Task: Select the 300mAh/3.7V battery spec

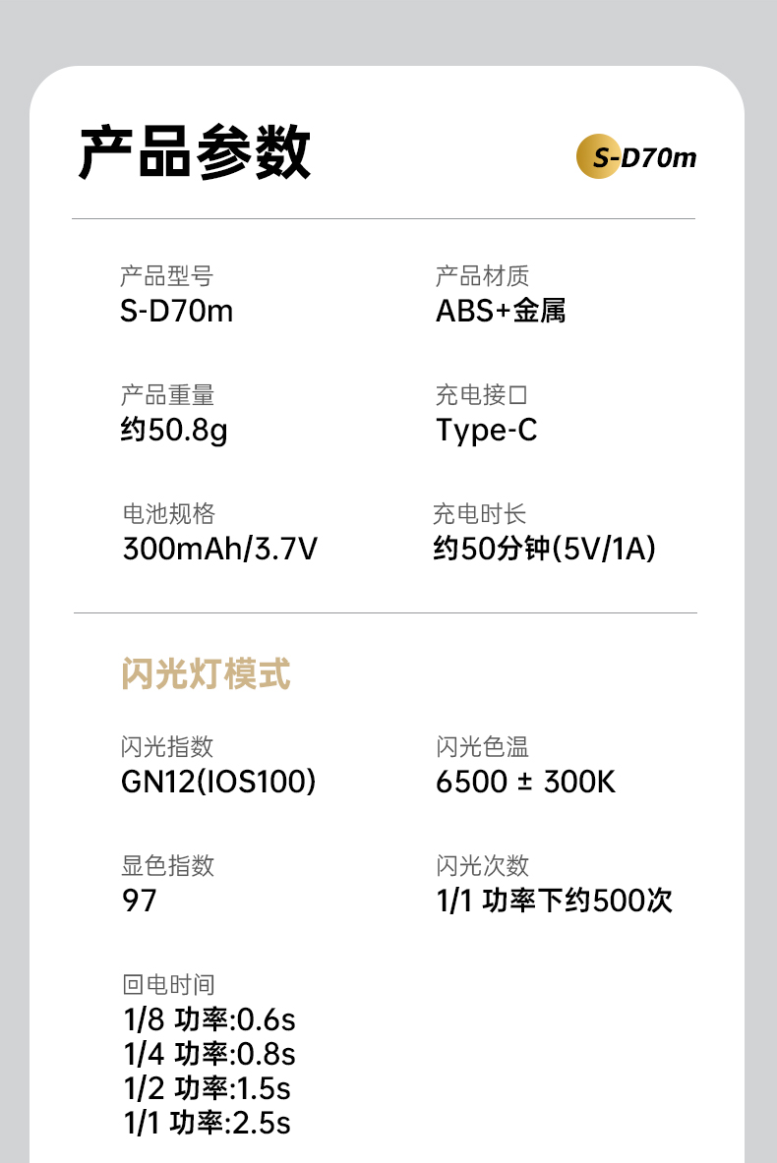Action: point(220,549)
